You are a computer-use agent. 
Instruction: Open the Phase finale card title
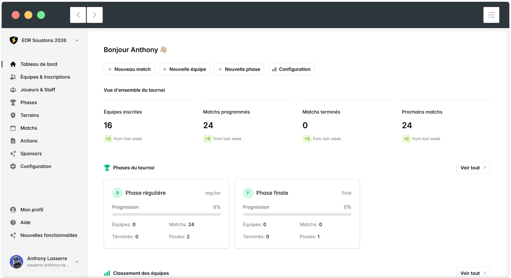[x=272, y=193]
